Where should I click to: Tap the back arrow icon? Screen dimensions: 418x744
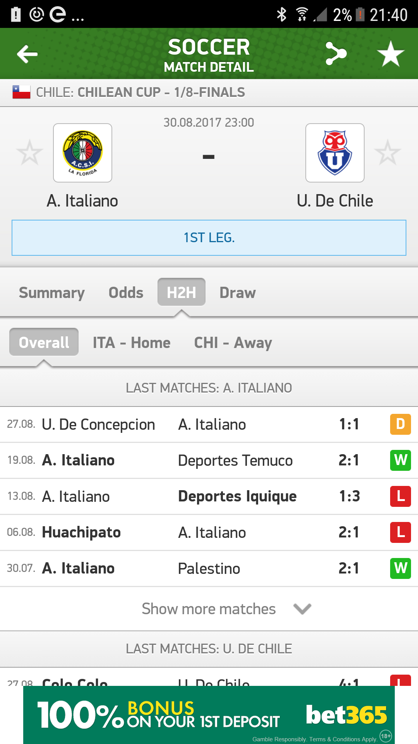coord(27,54)
